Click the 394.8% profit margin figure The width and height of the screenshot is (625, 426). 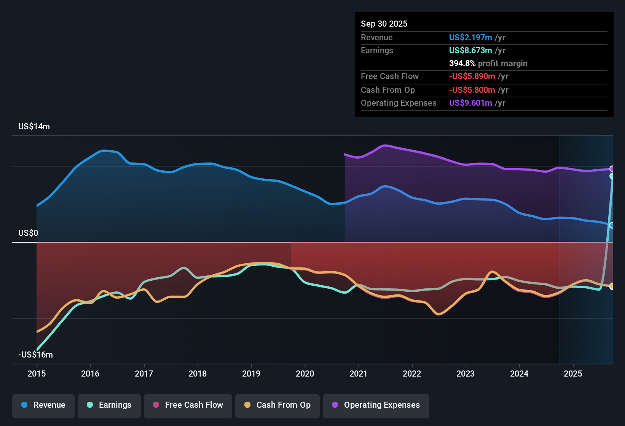pyautogui.click(x=462, y=64)
